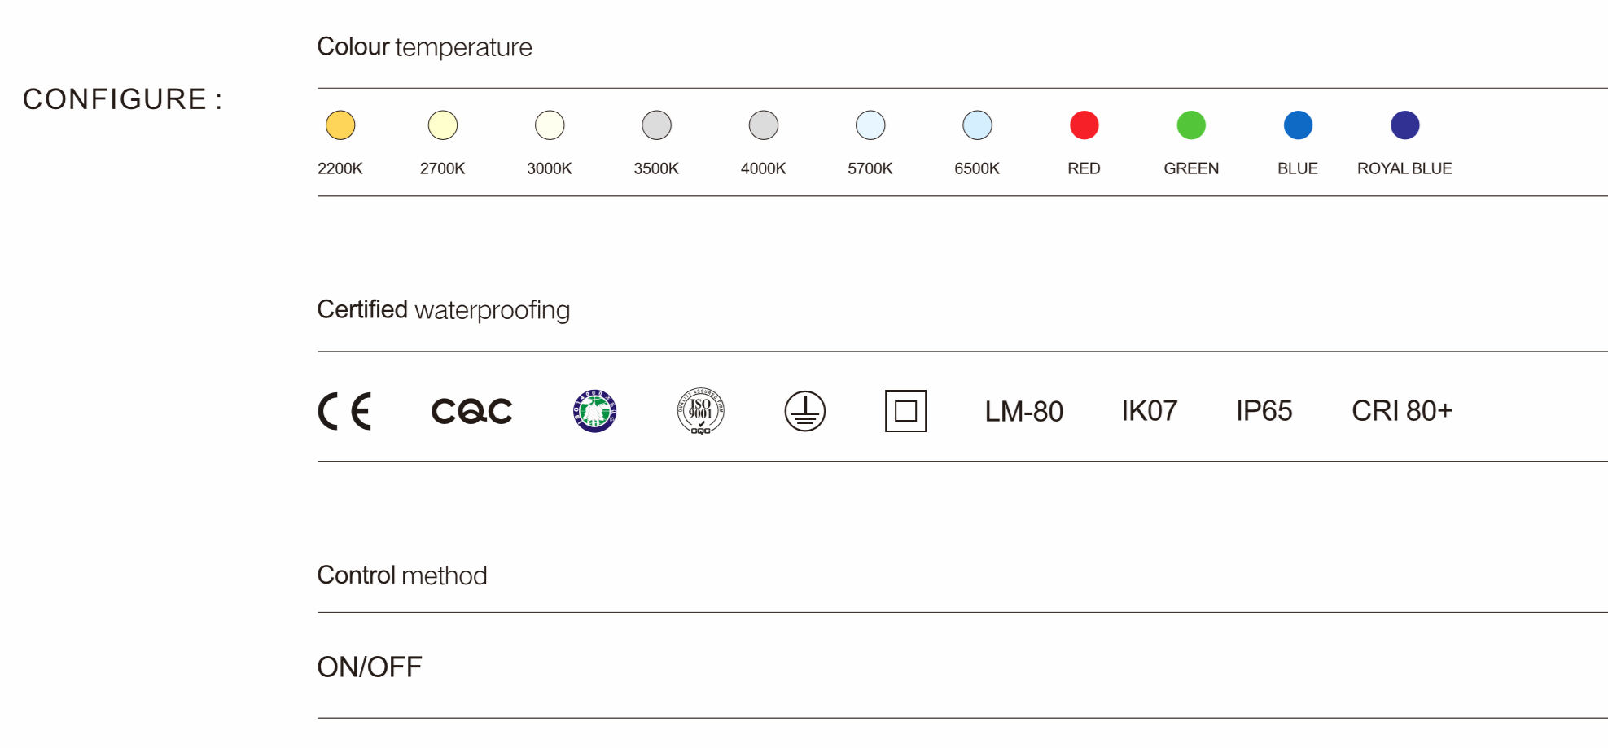Select the 2200K colour temperature swatch

(340, 125)
